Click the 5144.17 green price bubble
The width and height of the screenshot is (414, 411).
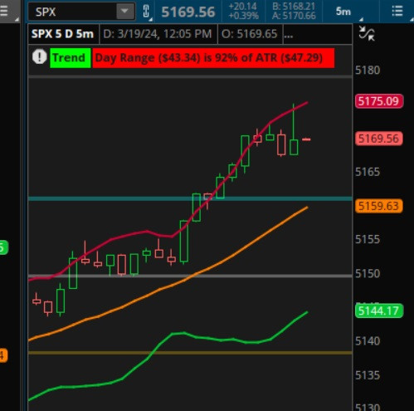pyautogui.click(x=379, y=311)
